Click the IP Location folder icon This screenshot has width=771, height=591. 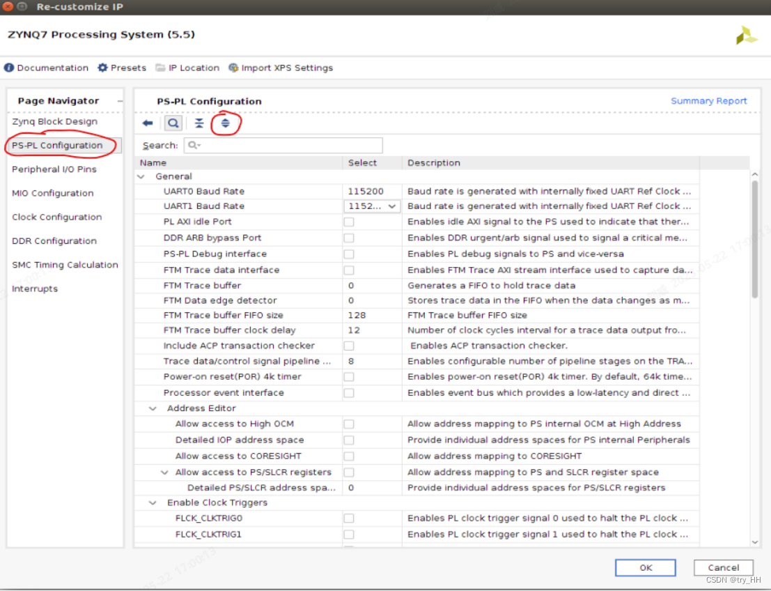(160, 68)
